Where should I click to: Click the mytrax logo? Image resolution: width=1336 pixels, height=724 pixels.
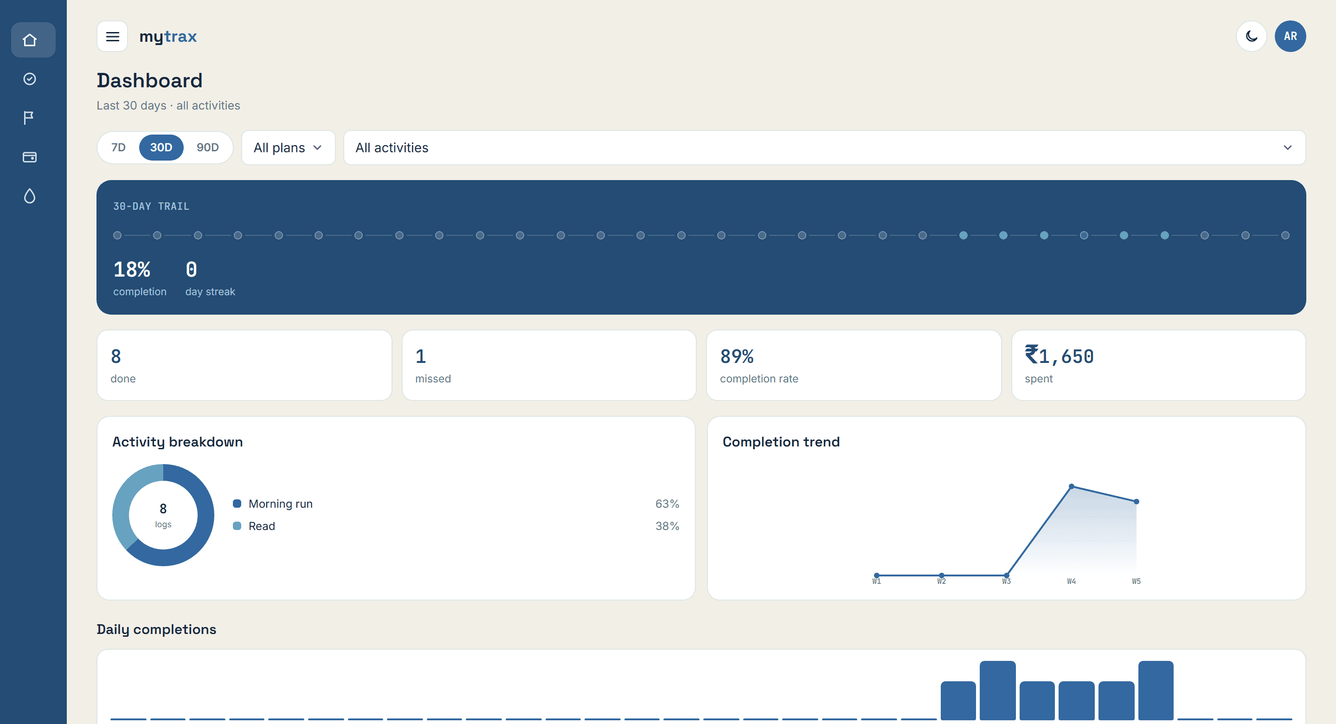pyautogui.click(x=168, y=36)
